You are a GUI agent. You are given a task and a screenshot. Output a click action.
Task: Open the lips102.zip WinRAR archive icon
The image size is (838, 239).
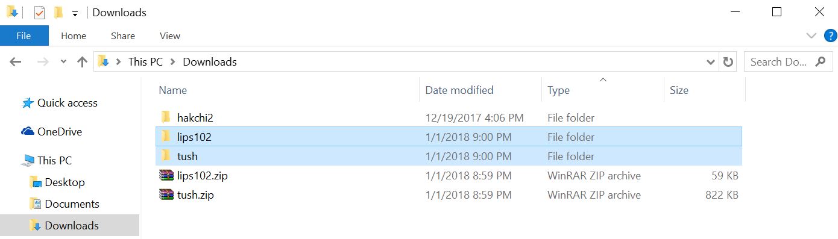(x=166, y=176)
